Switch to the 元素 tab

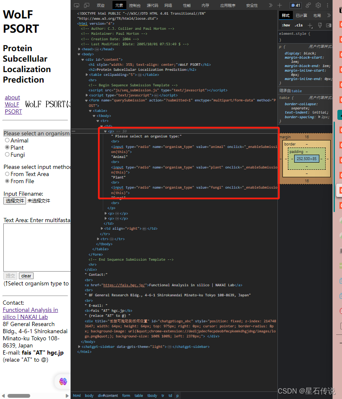coord(119,5)
